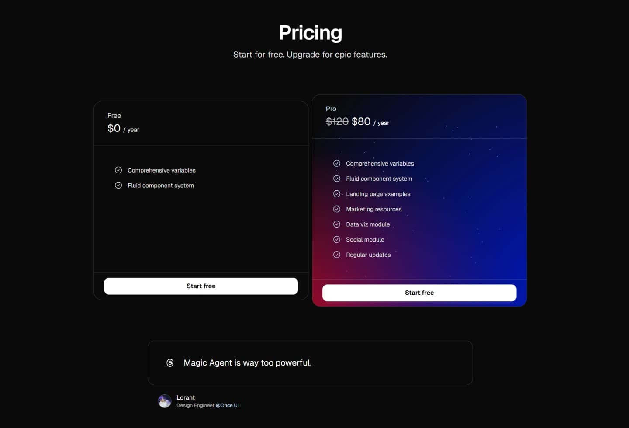Screen dimensions: 629x428
Task: Click the crossed-out $120 price
Action: [x=337, y=121]
